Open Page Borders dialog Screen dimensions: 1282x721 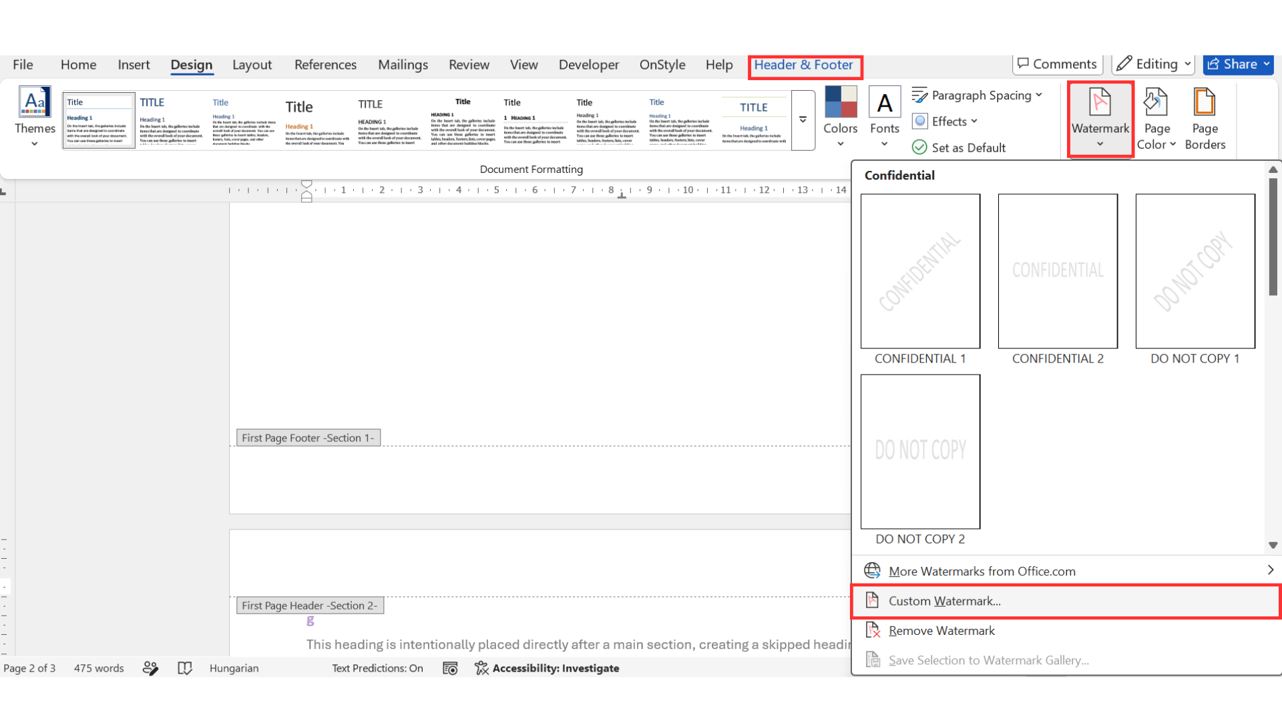click(1205, 119)
